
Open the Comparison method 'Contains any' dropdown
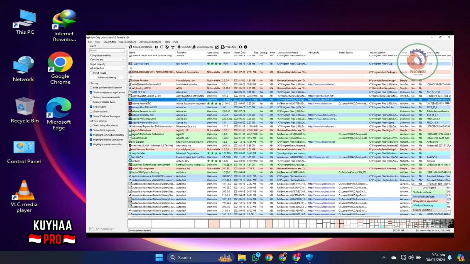107,59
